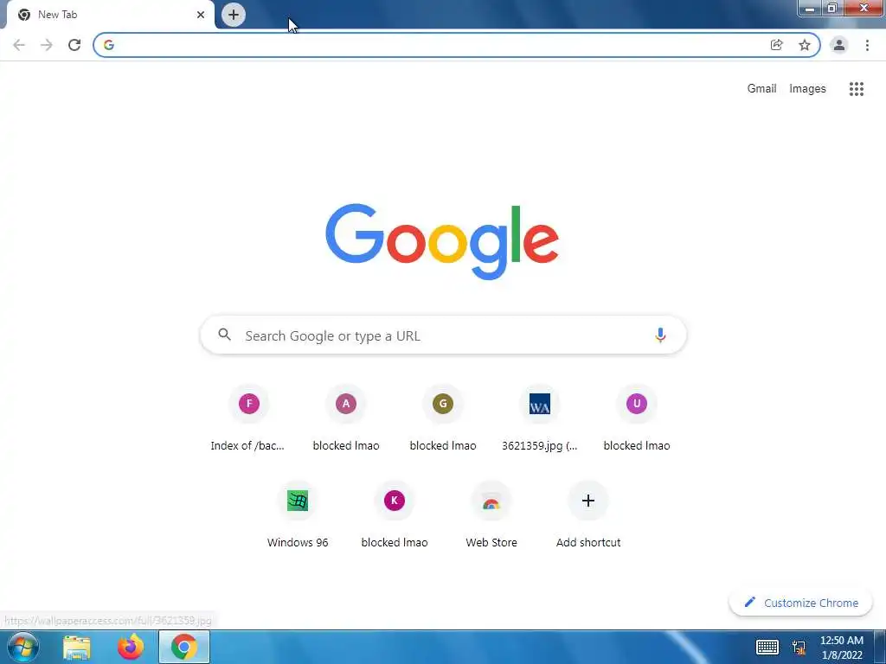886x664 pixels.
Task: Click the Chrome taskbar button
Action: (184, 647)
